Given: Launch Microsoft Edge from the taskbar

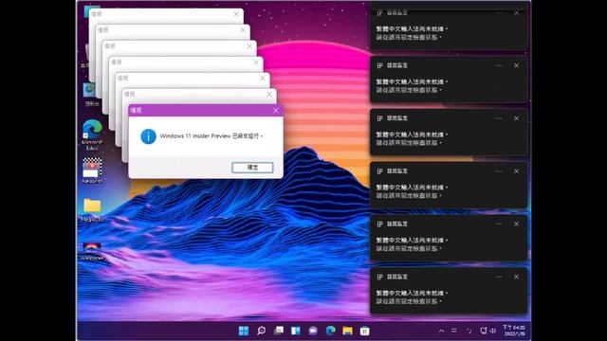Looking at the screenshot, I should pyautogui.click(x=331, y=331).
